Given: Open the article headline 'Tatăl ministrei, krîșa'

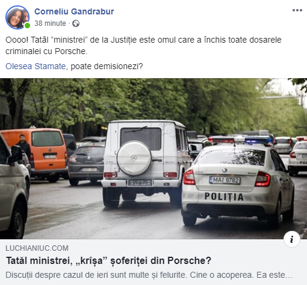Looking at the screenshot, I should coord(108,260).
